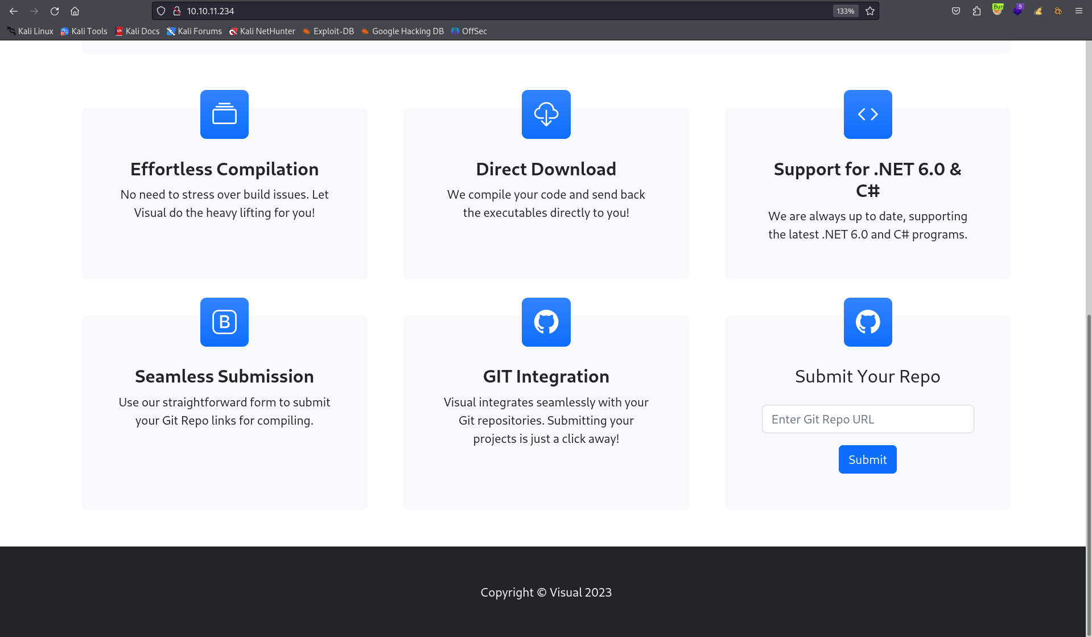Screen dimensions: 1092x637
Task: Click the yellow extension icon in toolbar
Action: click(1038, 11)
